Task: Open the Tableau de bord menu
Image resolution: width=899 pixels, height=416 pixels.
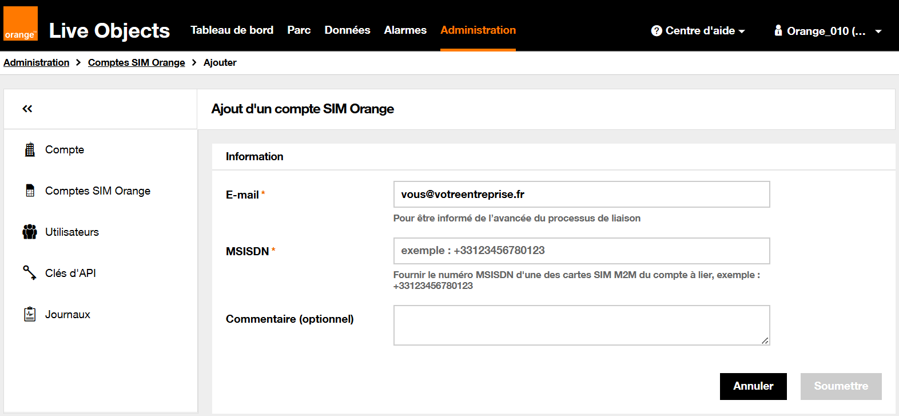Action: click(x=232, y=30)
